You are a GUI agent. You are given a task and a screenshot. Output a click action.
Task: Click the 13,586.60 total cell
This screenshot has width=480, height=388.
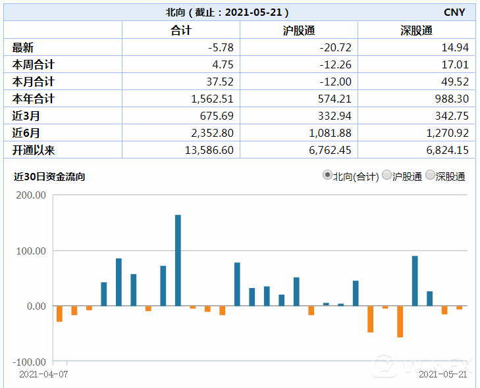[205, 150]
